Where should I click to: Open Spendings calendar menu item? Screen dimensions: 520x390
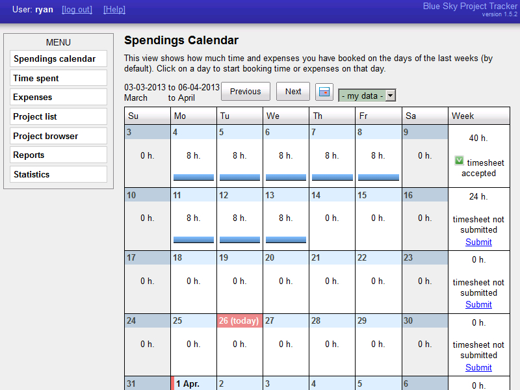[x=58, y=58]
